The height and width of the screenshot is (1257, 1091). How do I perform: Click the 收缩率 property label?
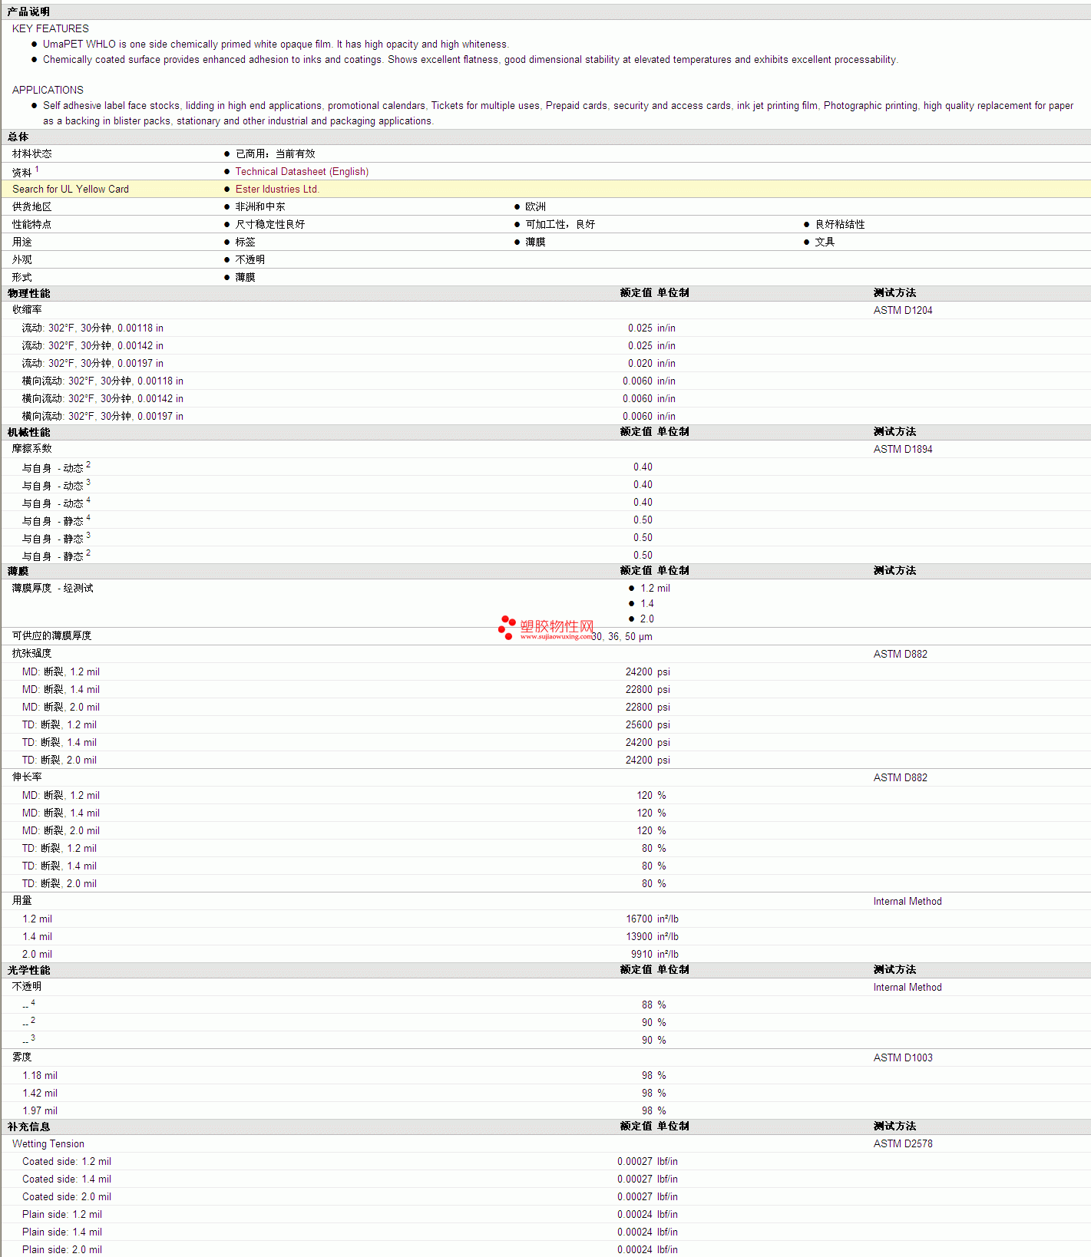[27, 310]
